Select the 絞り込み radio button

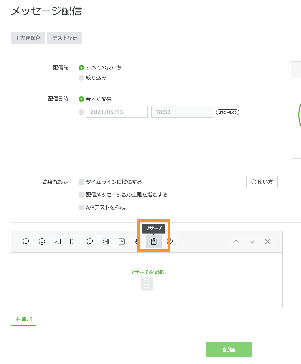[x=81, y=78]
